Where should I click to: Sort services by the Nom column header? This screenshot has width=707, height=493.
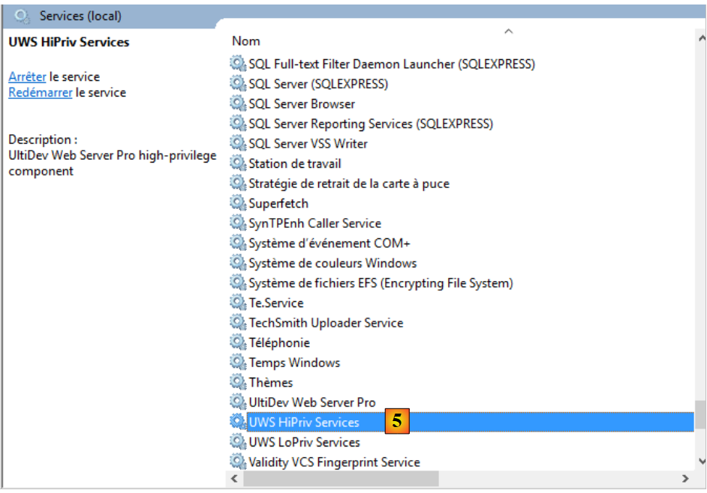[x=246, y=40]
